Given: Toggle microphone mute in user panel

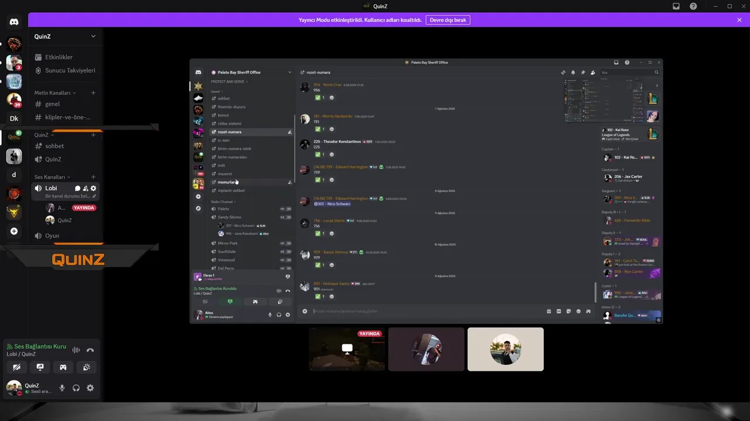Looking at the screenshot, I should (62, 388).
